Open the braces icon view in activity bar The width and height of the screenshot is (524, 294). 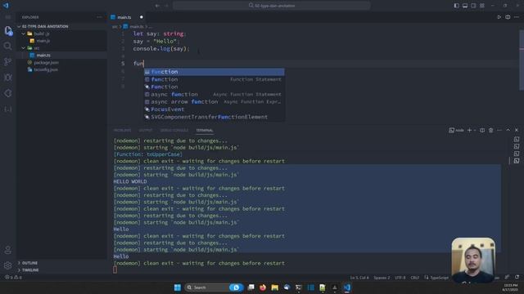click(x=7, y=109)
